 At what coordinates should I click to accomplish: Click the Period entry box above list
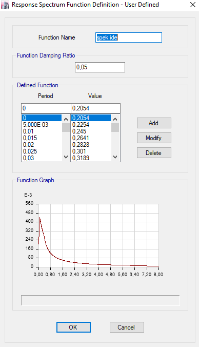click(46, 108)
